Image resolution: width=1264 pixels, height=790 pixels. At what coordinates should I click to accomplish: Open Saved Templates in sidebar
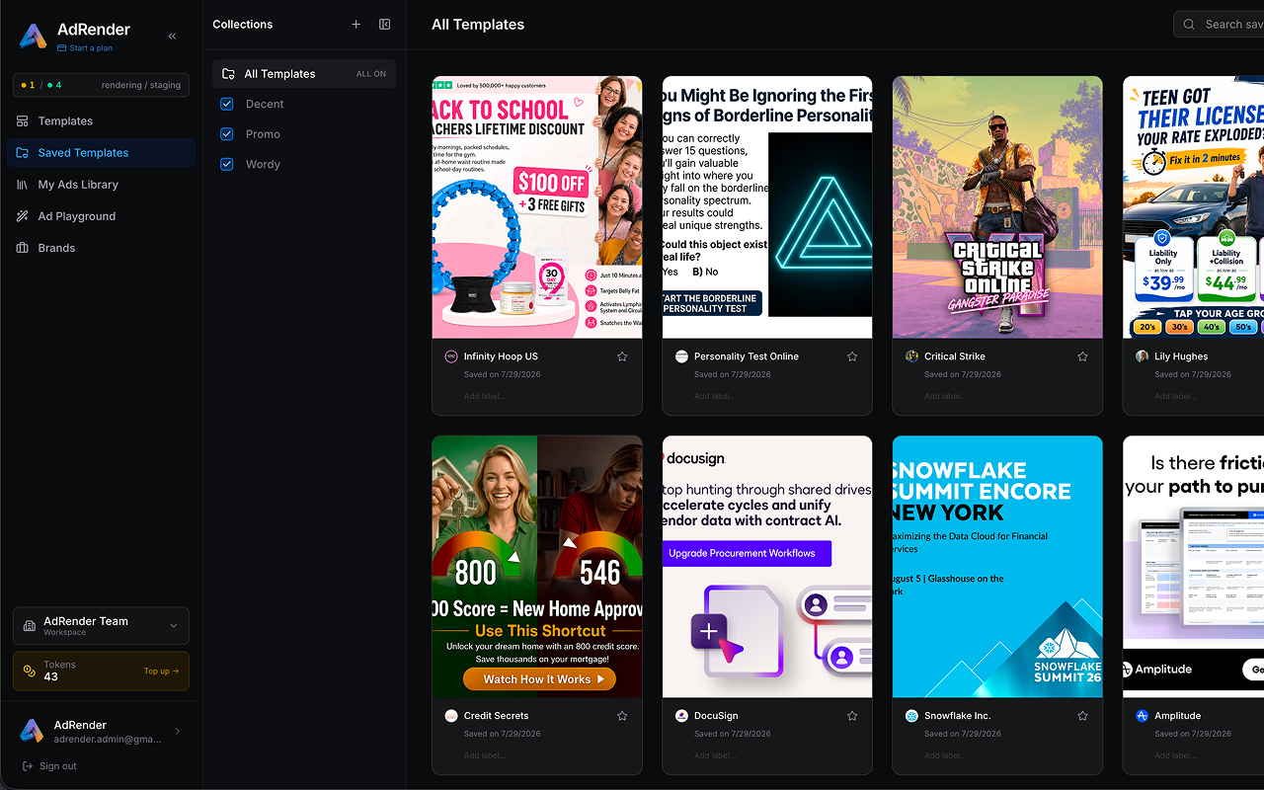101,153
